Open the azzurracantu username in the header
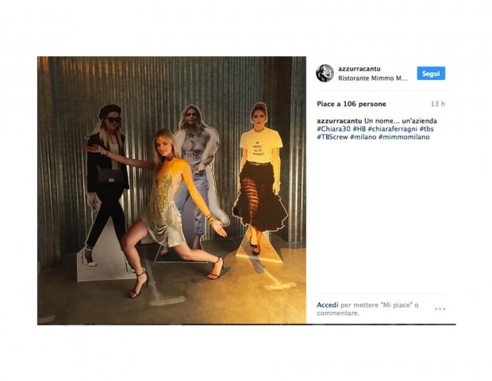The image size is (492, 381). click(359, 69)
